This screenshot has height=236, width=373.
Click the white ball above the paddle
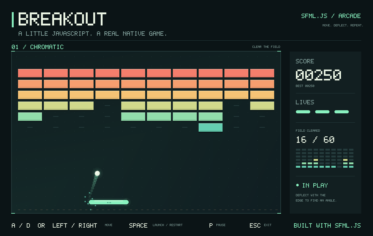click(97, 173)
